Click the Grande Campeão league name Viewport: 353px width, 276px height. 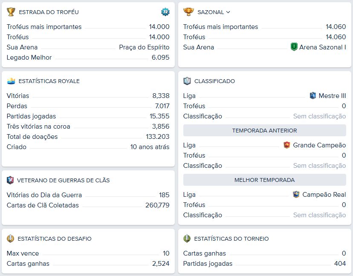[x=319, y=145]
